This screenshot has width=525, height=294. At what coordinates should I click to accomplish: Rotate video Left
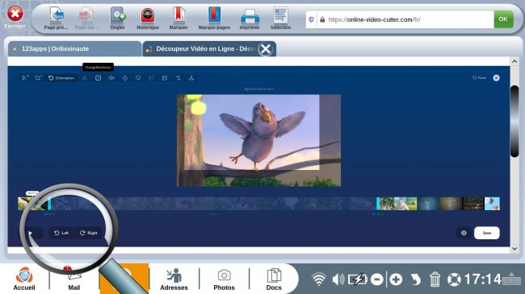tap(61, 233)
